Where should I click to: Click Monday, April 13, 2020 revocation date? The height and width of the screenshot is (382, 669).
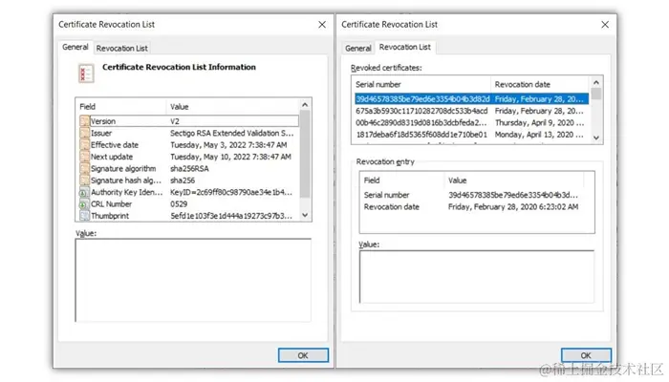click(x=539, y=135)
